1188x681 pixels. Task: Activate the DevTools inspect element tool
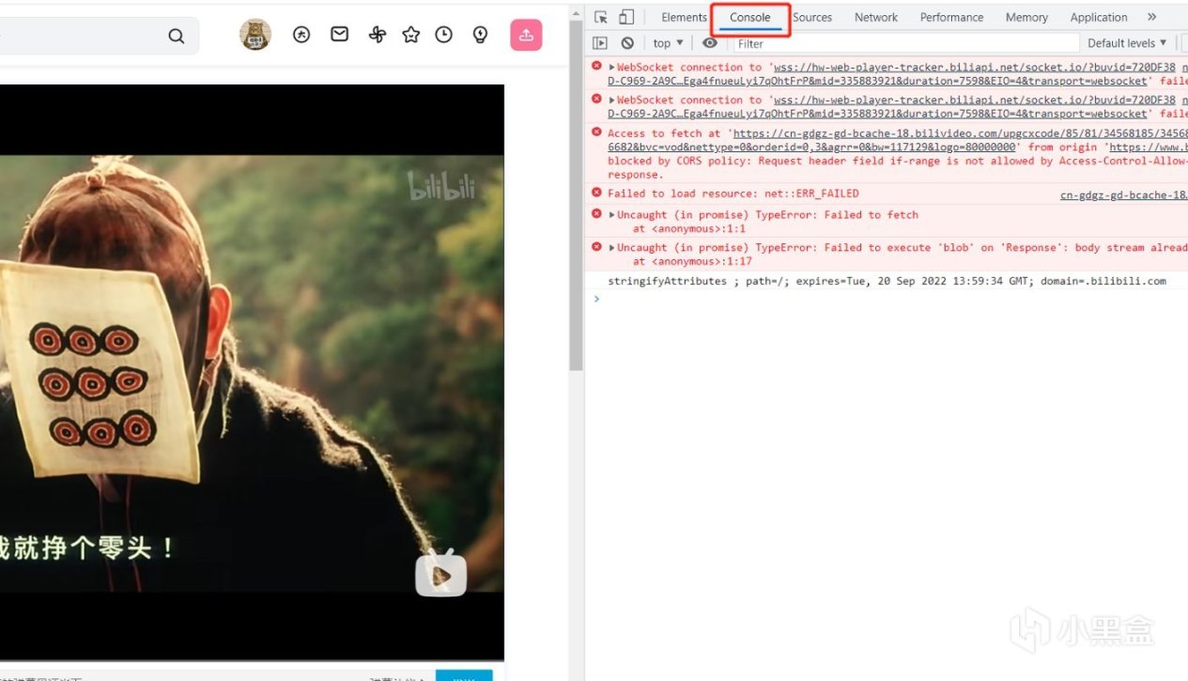(x=601, y=17)
